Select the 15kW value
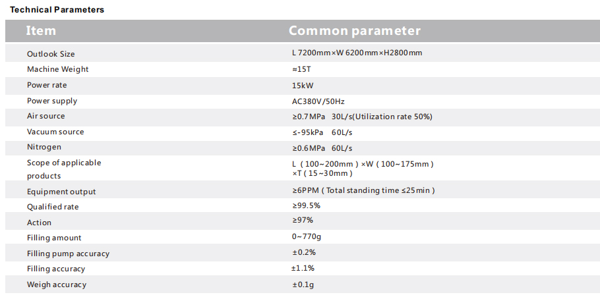The width and height of the screenshot is (600, 299). coord(303,86)
